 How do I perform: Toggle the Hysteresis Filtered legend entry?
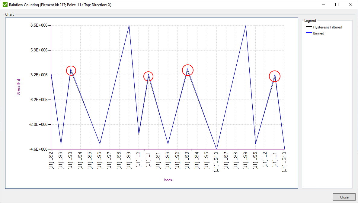(327, 27)
